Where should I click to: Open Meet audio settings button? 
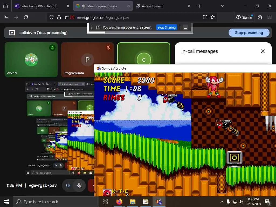(68, 185)
